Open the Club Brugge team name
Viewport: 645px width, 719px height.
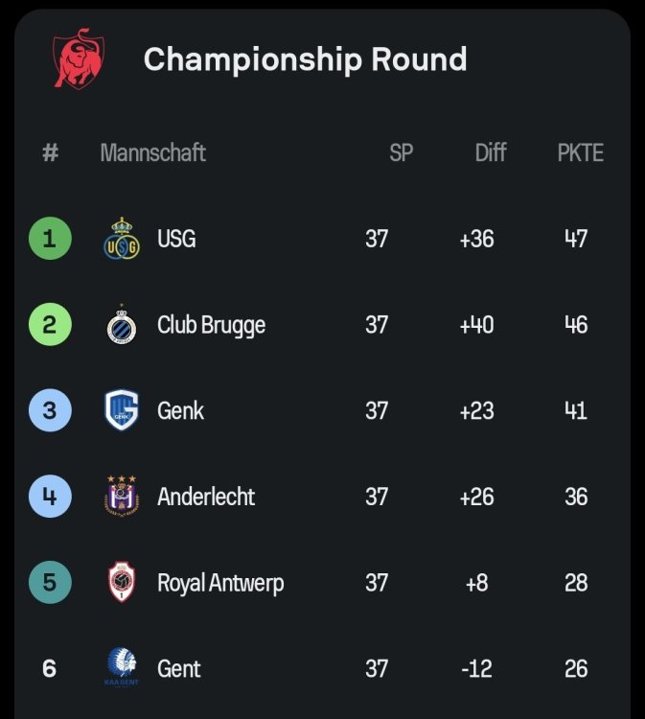point(211,325)
